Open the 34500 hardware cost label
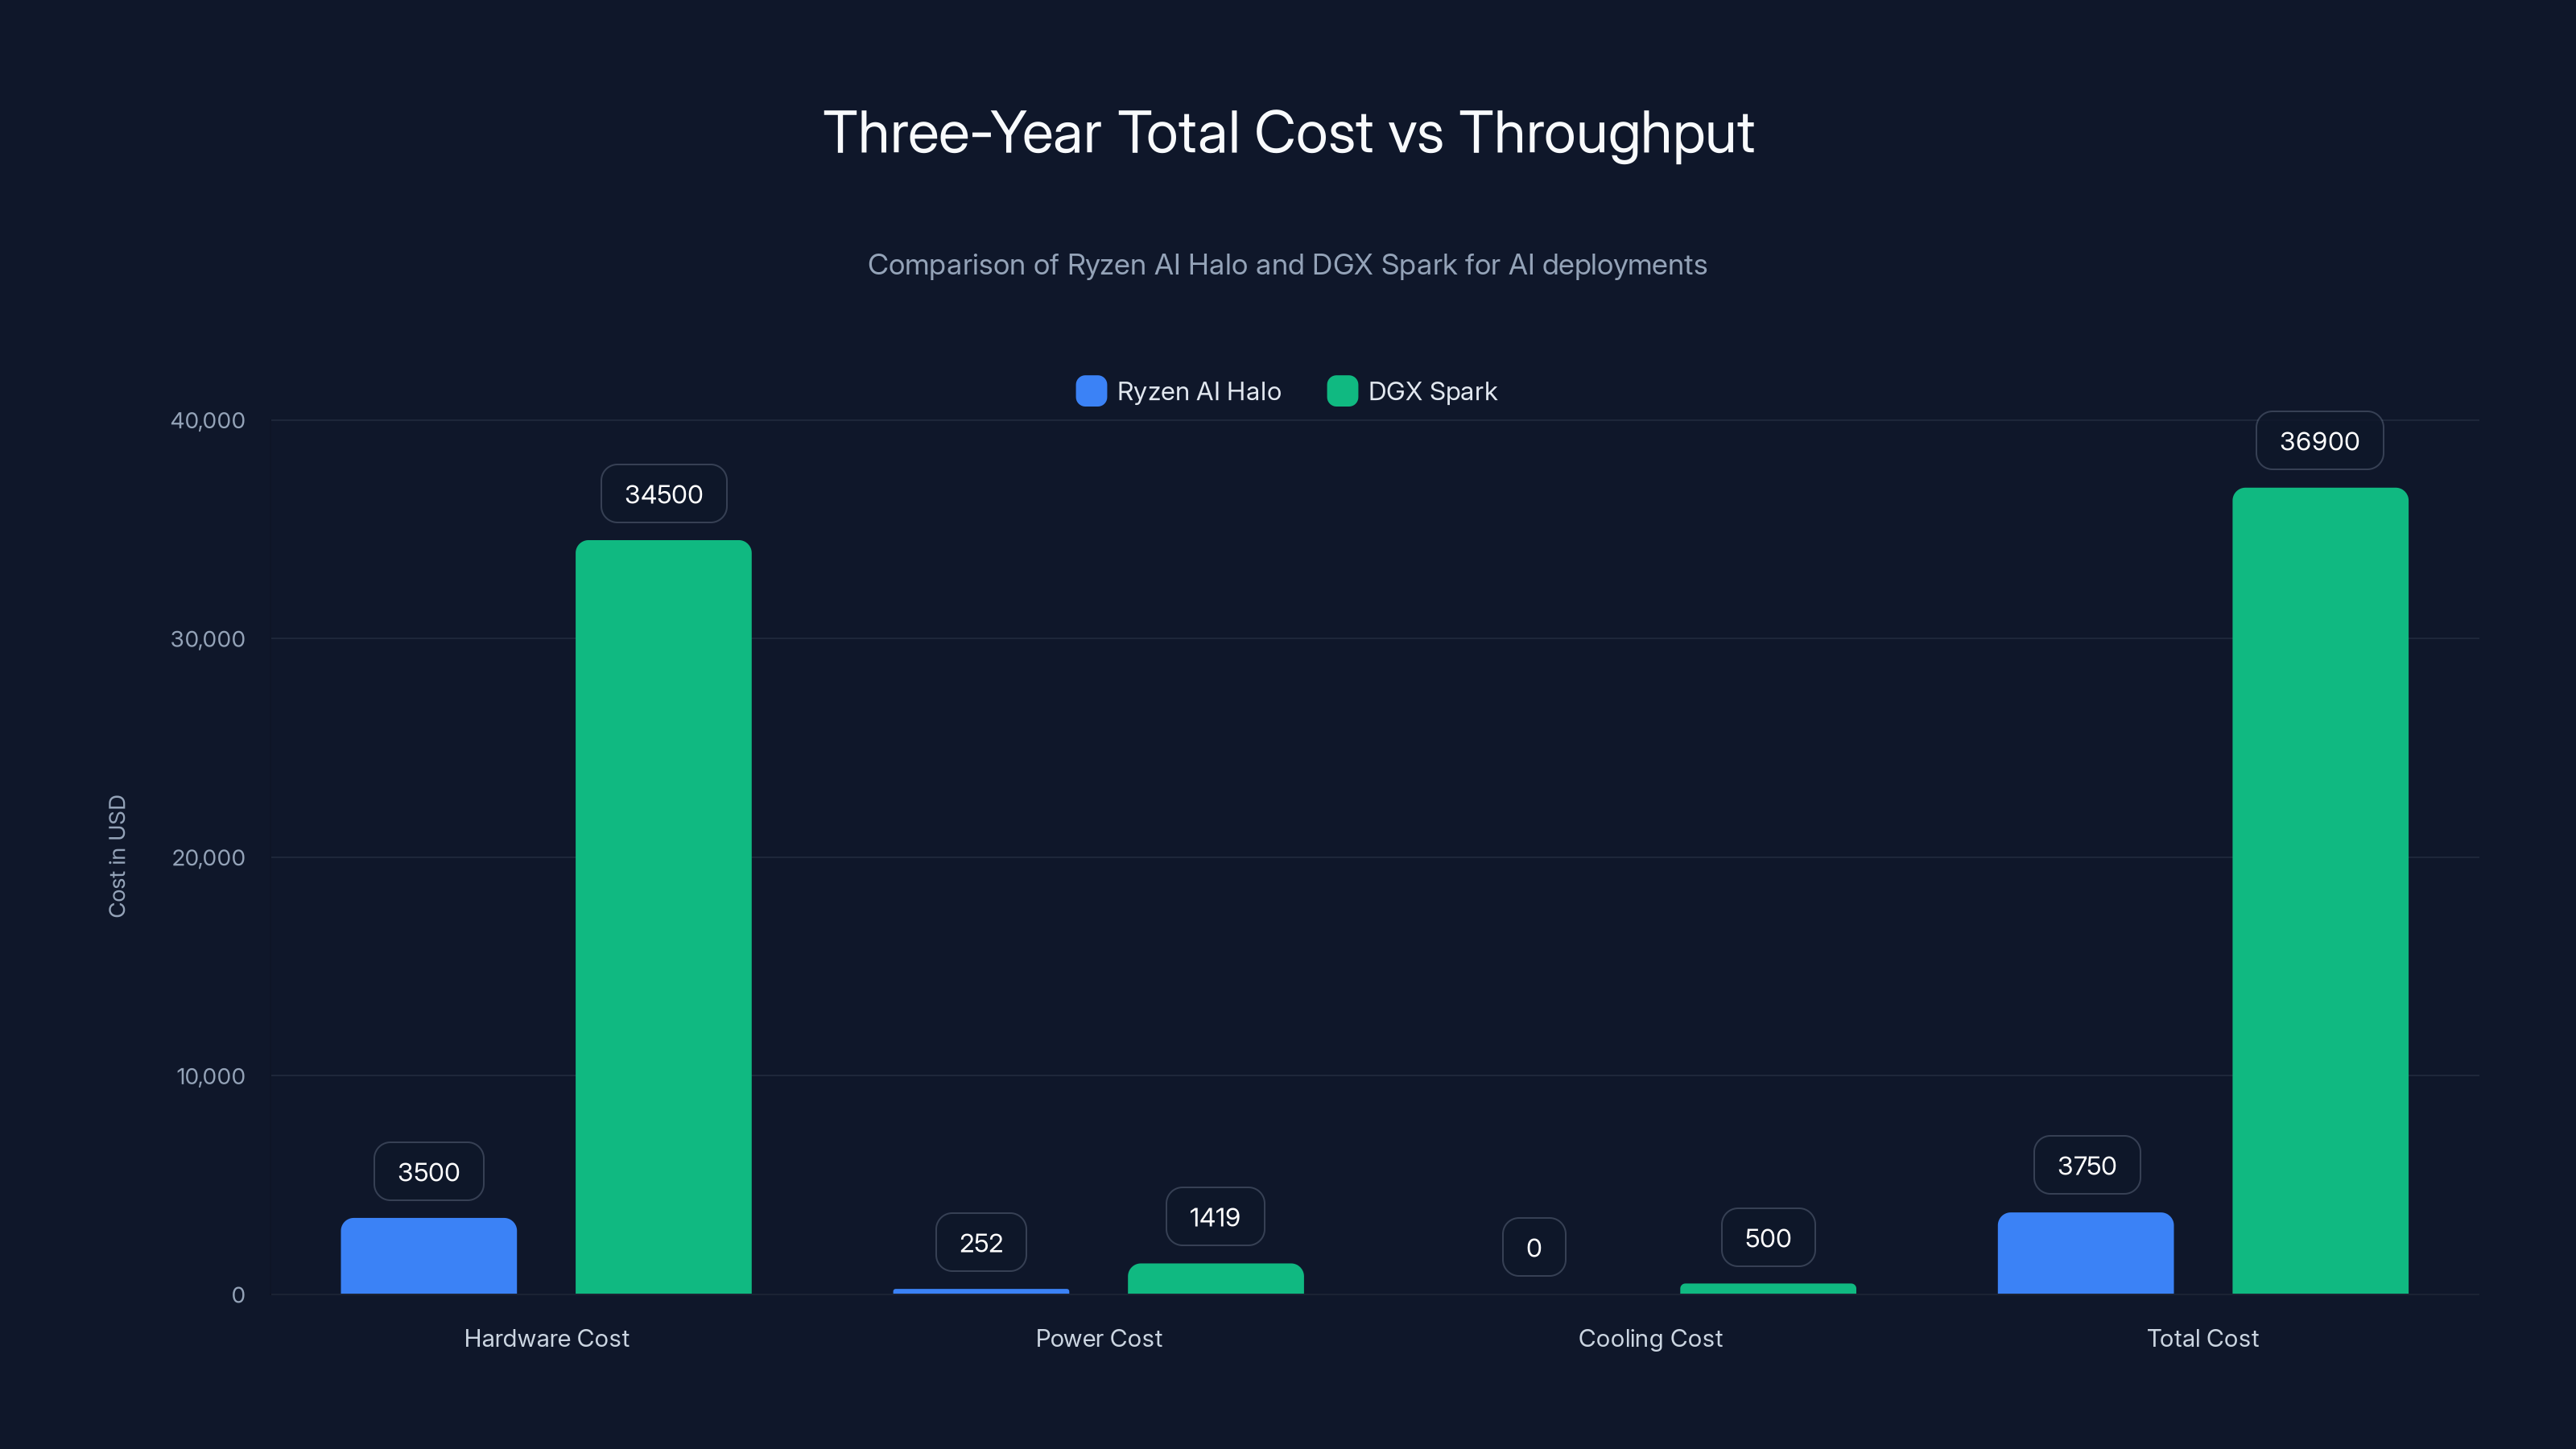Viewport: 2576px width, 1449px height. pos(663,493)
